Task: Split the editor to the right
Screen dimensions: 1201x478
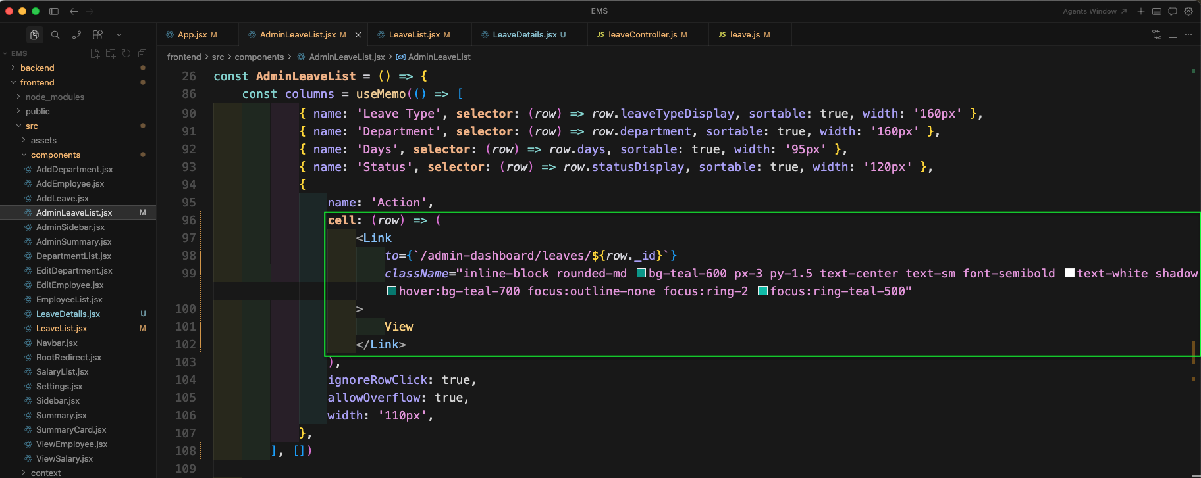Action: click(x=1173, y=34)
